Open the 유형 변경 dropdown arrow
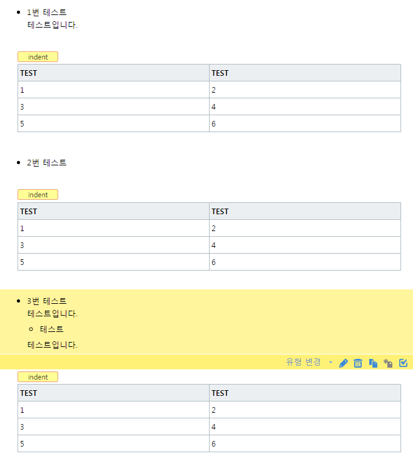Viewport: 413px width, 471px height. pyautogui.click(x=331, y=362)
